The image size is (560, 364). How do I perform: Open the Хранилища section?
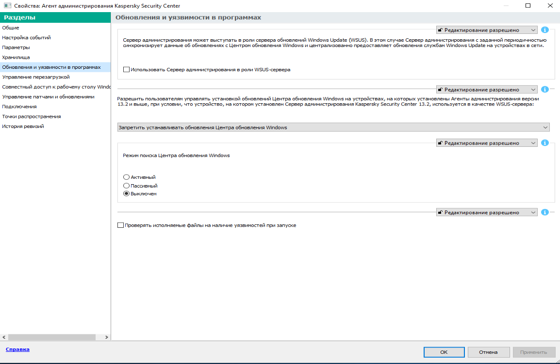[55, 57]
